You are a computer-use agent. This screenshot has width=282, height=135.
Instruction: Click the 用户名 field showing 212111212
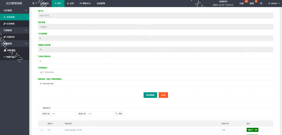coord(156,15)
